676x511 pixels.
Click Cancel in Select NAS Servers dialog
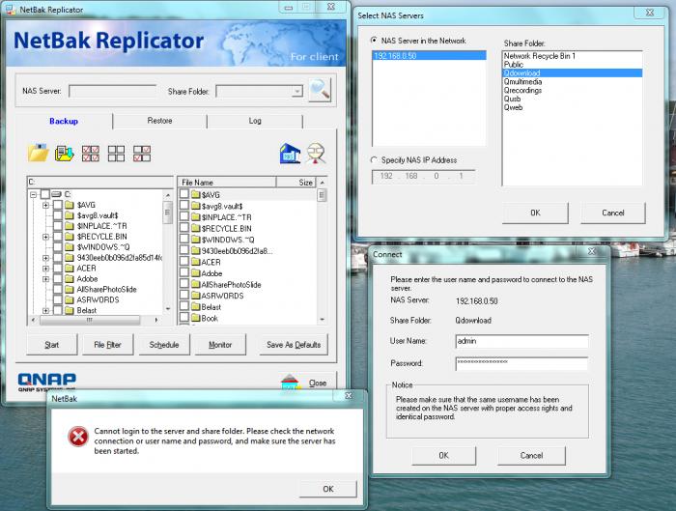[612, 213]
